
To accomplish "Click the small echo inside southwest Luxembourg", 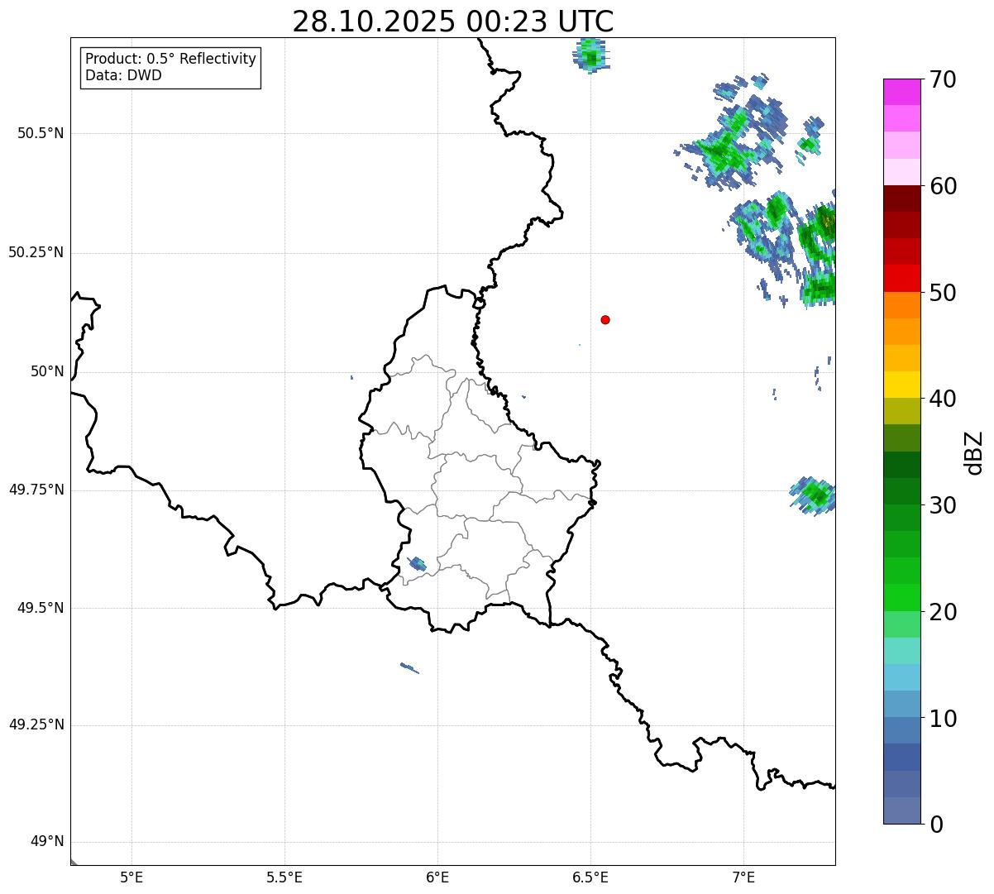I will 418,564.
